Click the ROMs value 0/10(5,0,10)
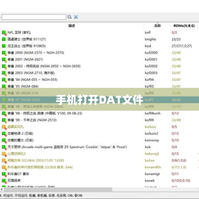 point(181,181)
